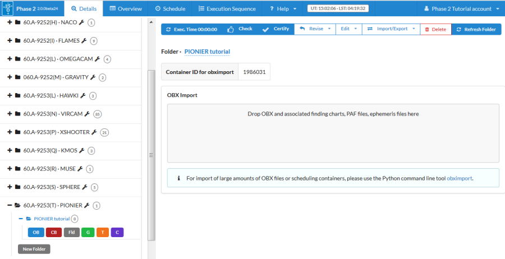This screenshot has width=505, height=259.
Task: Collapse the 60.A-9253(T) PIONIER run
Action: 10,205
